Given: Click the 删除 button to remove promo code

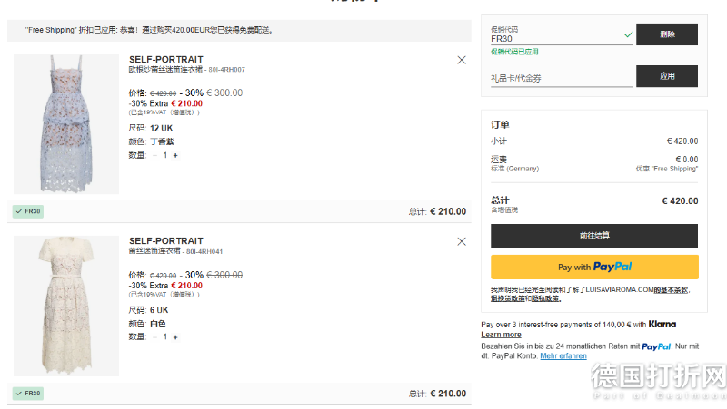Looking at the screenshot, I should pos(667,34).
